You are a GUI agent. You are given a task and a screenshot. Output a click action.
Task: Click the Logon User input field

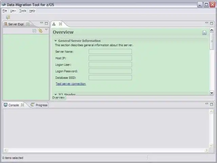coord(110,65)
